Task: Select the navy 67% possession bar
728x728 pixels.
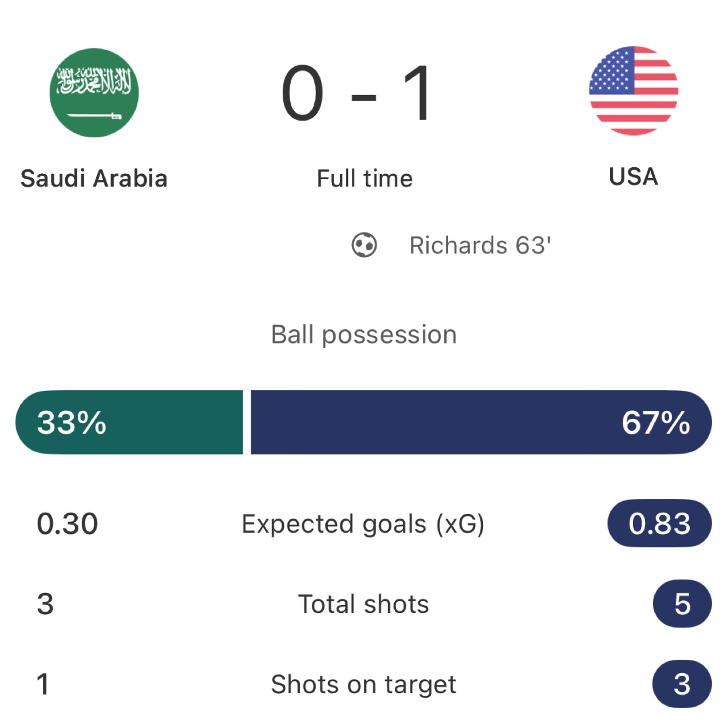Action: (x=481, y=422)
